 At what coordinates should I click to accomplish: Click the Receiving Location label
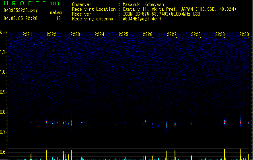click(94, 9)
